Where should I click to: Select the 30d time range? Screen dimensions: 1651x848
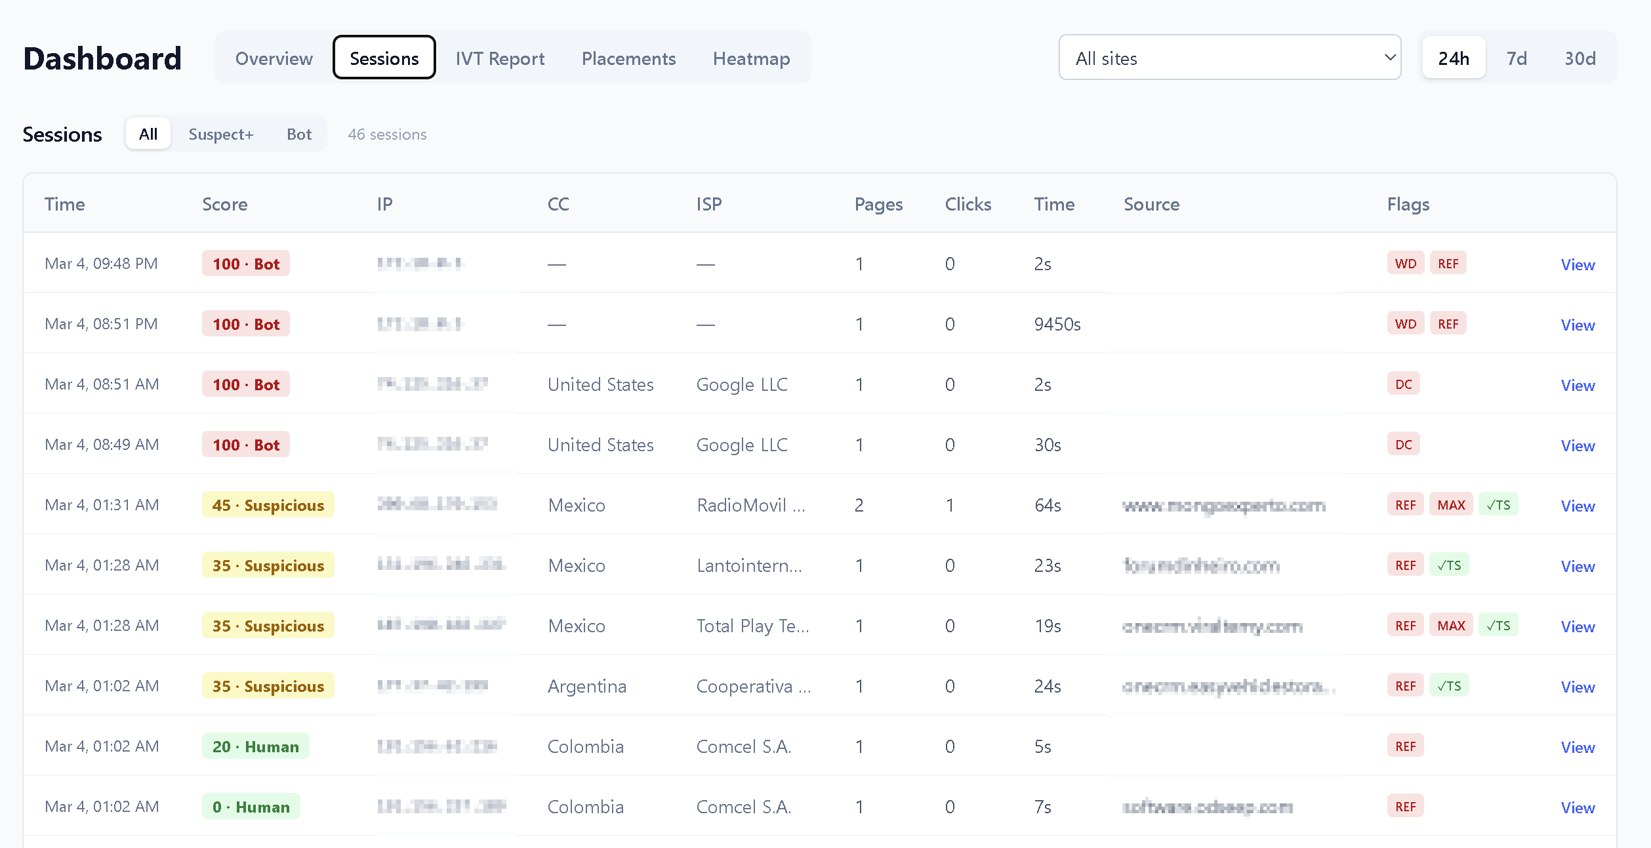click(1580, 58)
